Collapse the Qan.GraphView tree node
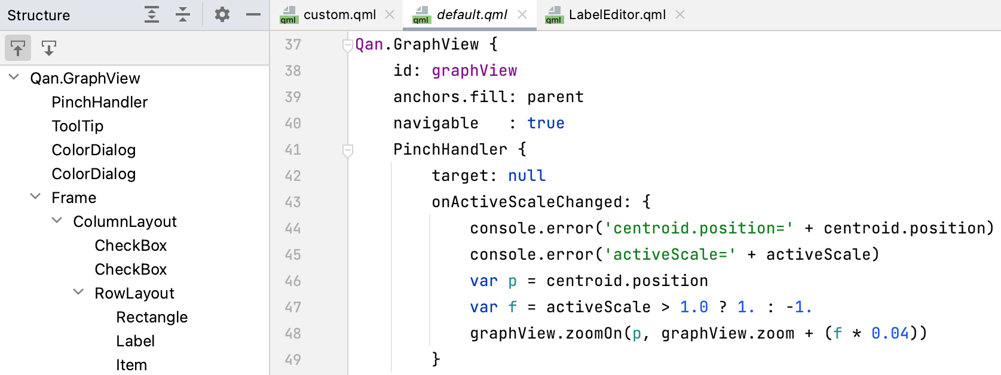Image resolution: width=1001 pixels, height=375 pixels. pyautogui.click(x=14, y=78)
